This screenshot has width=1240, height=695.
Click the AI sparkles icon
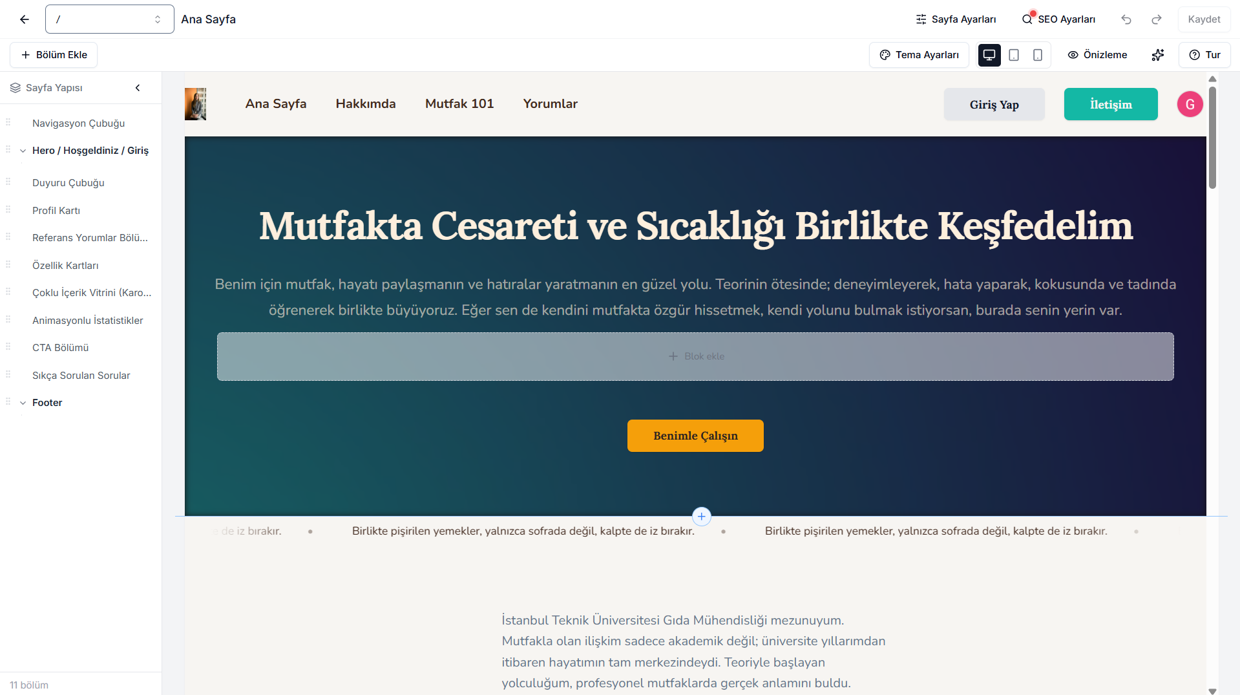(1158, 55)
